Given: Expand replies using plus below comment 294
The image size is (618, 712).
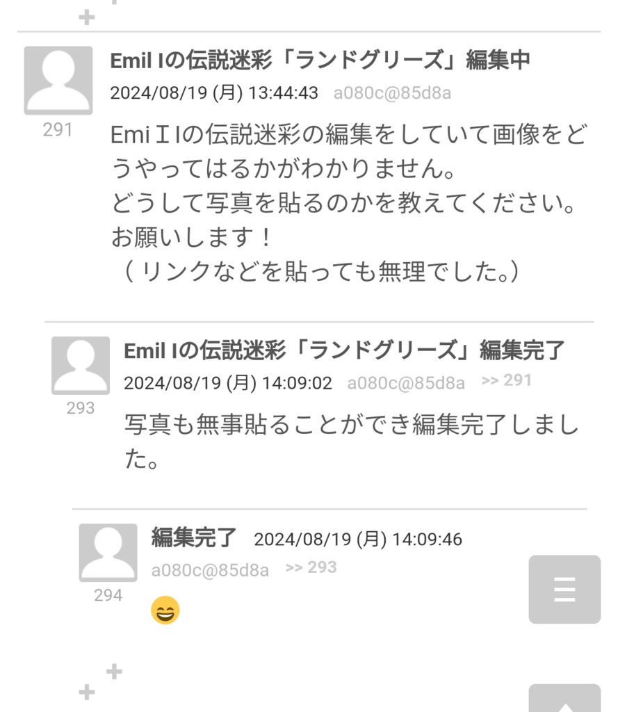Looking at the screenshot, I should [114, 671].
